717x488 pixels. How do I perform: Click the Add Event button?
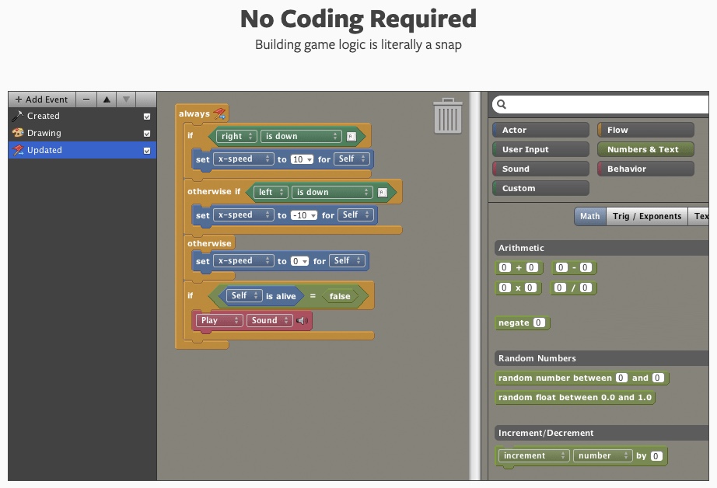[x=42, y=99]
